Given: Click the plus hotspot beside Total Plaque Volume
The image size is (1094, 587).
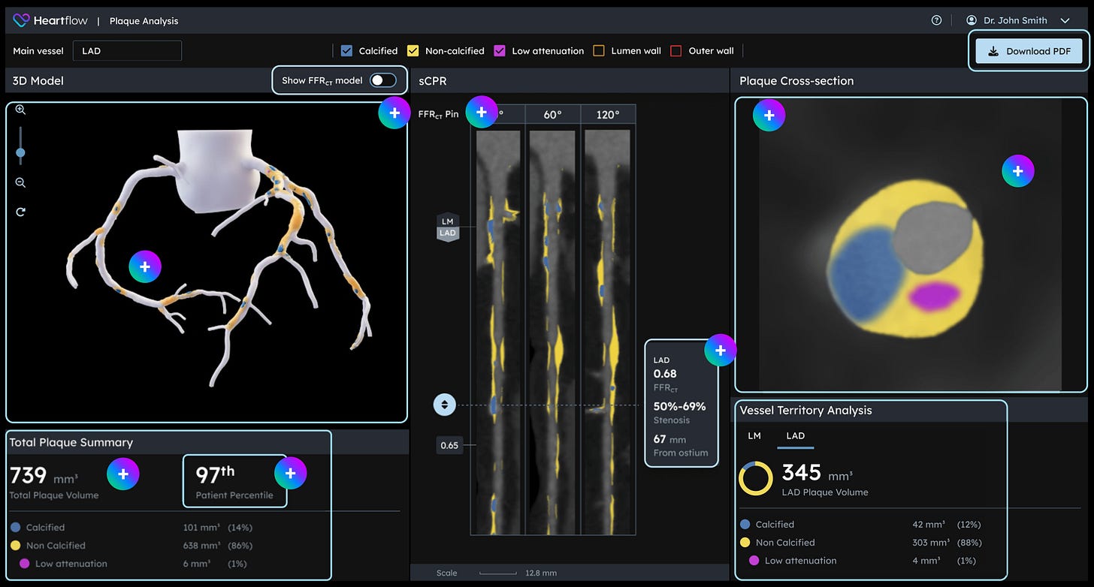Looking at the screenshot, I should pyautogui.click(x=123, y=474).
